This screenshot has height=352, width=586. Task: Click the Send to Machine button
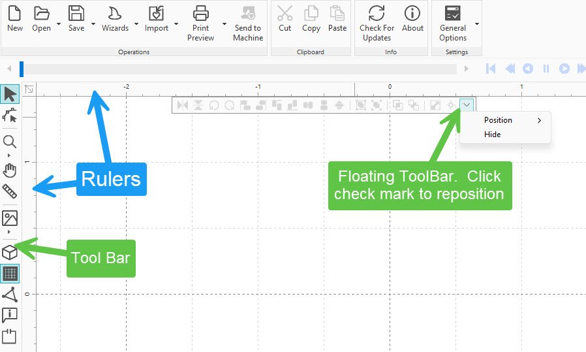[x=248, y=24]
